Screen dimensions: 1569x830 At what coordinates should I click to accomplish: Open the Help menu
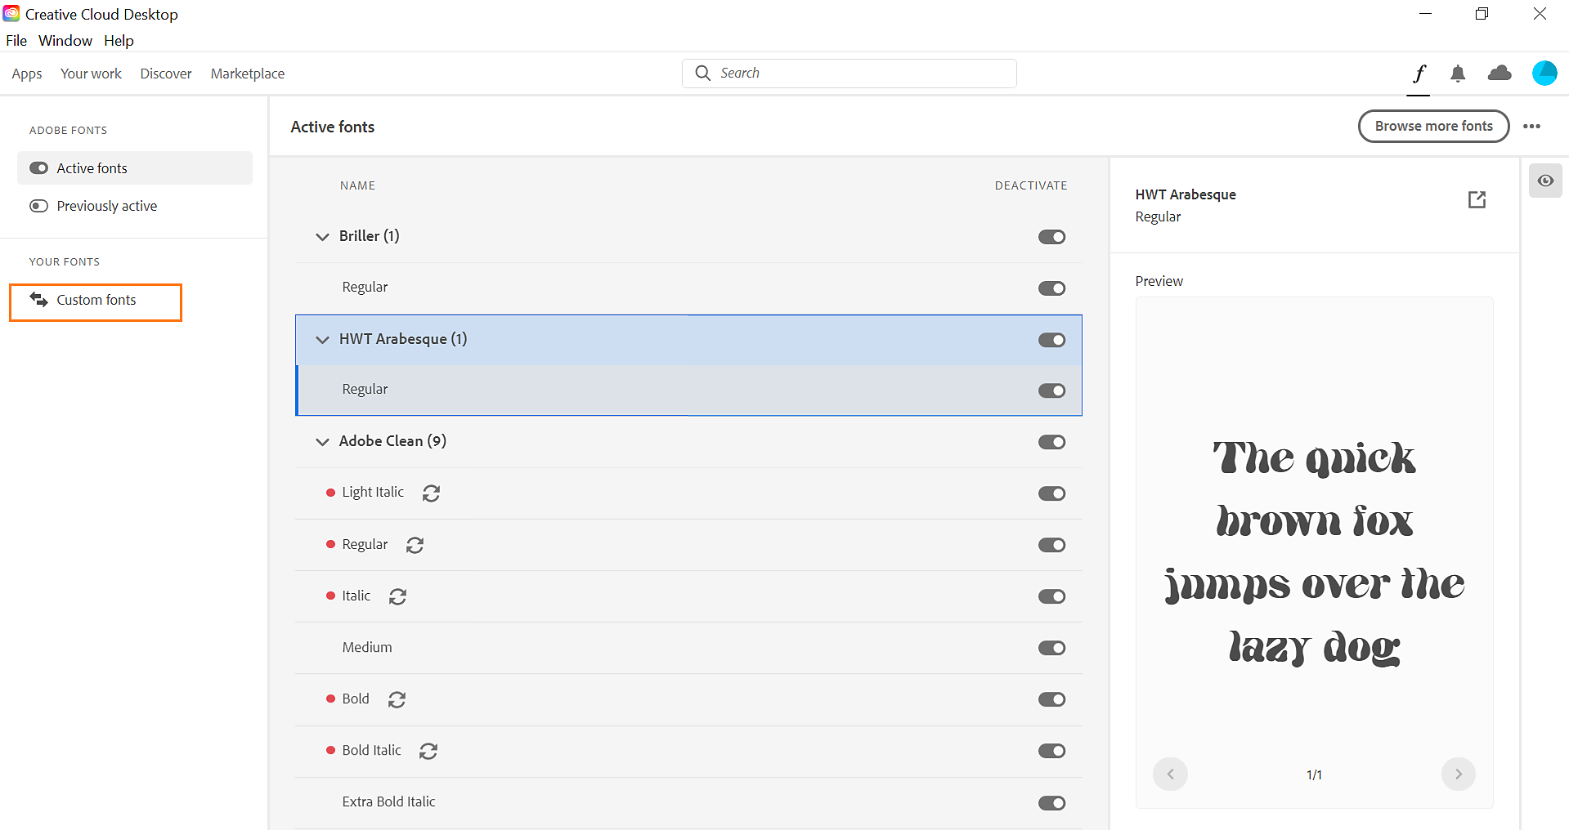click(119, 41)
